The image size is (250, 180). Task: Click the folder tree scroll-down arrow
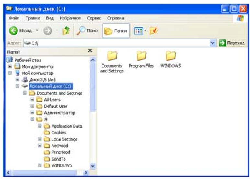93,166
